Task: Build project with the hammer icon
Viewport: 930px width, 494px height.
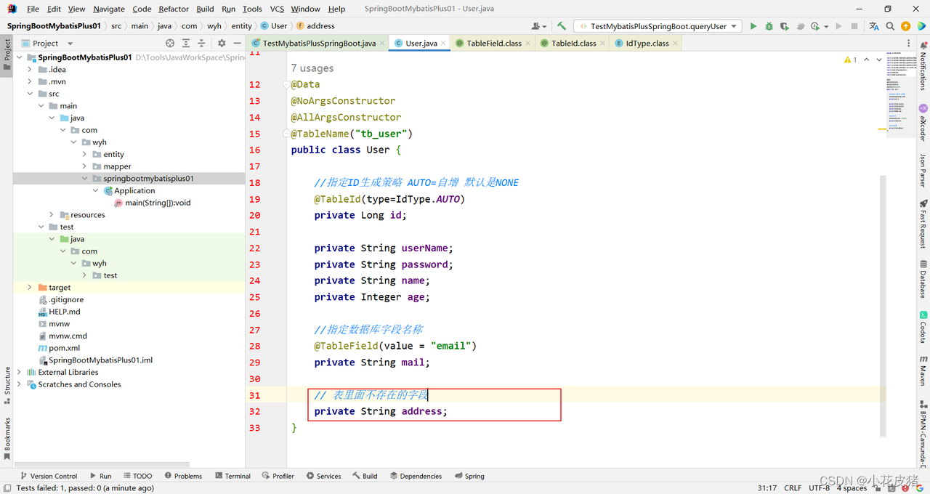Action: [x=561, y=26]
